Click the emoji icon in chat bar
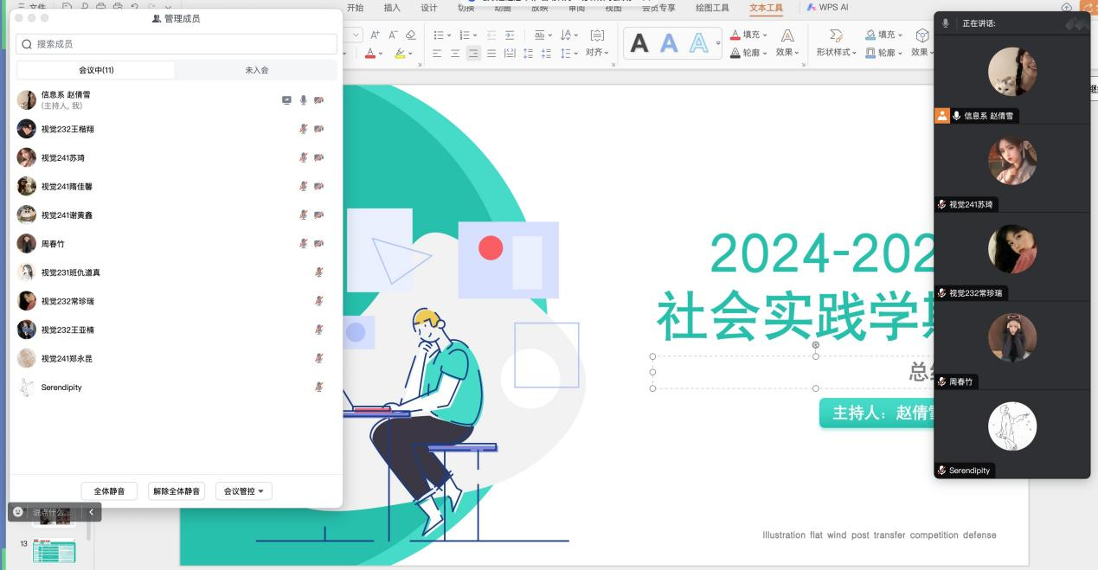Screen dimensions: 1098x570 tap(17, 512)
